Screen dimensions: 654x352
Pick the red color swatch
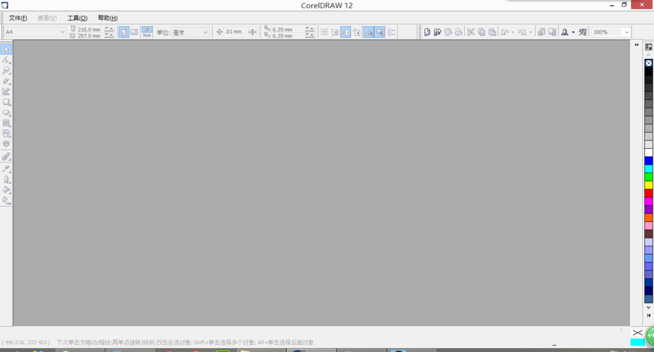(649, 193)
